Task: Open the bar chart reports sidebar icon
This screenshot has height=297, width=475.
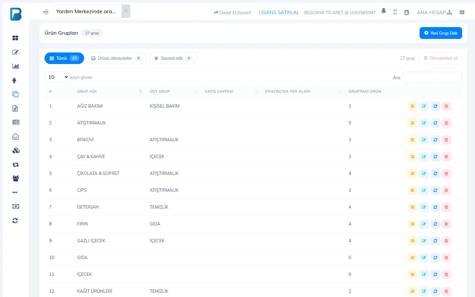Action: [x=16, y=66]
